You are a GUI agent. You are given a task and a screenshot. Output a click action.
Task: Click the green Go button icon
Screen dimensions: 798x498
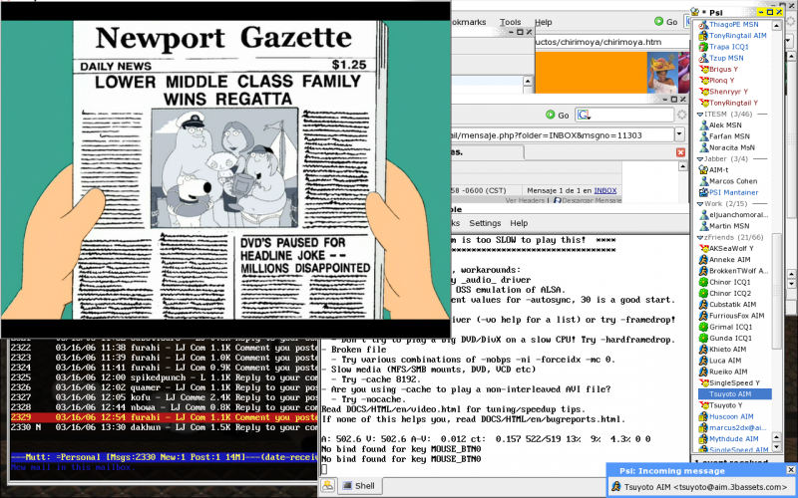pos(549,115)
